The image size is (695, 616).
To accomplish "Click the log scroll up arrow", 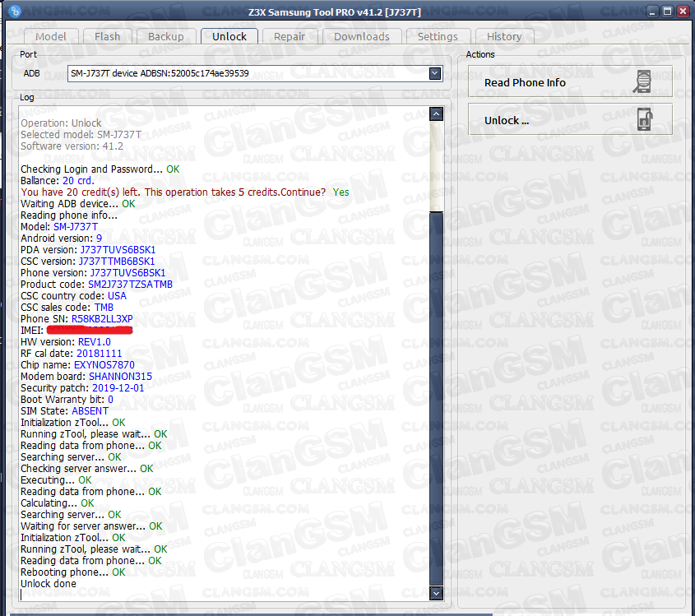I will click(x=436, y=114).
